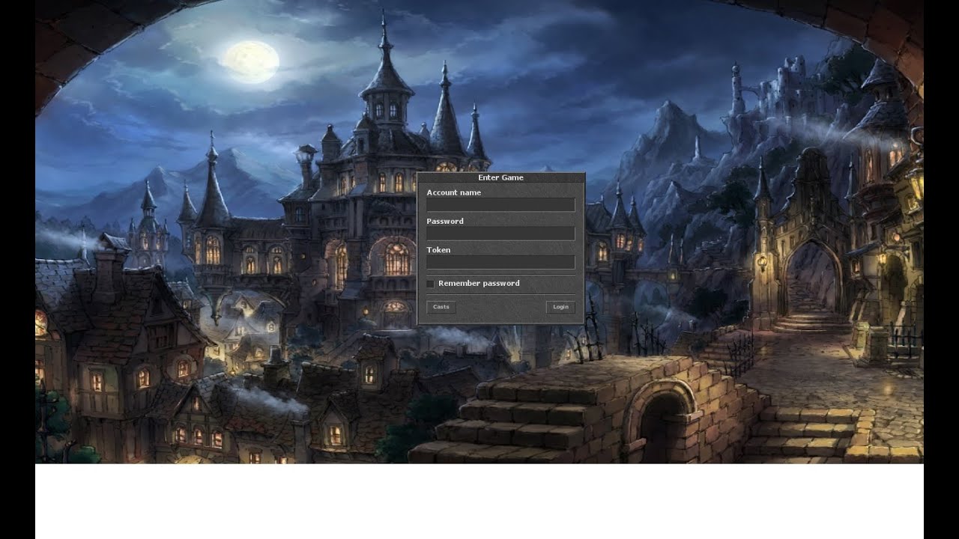The height and width of the screenshot is (539, 959).
Task: Click the "Enter Game" dialog title
Action: pos(500,177)
